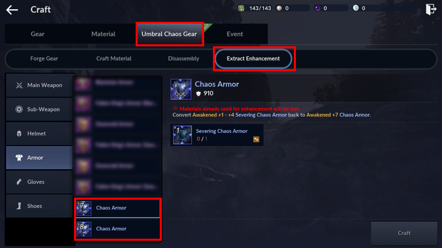Click the Craft button
The image size is (442, 248).
pos(404,233)
